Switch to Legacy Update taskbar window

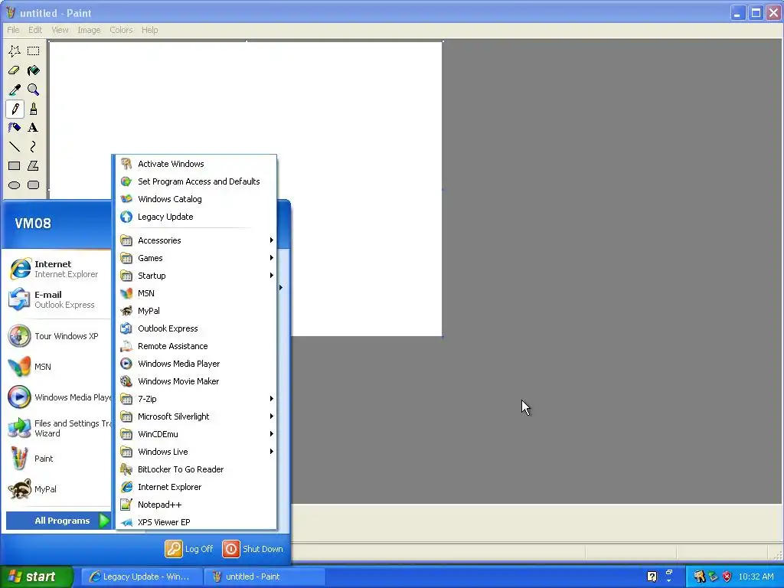tap(142, 577)
